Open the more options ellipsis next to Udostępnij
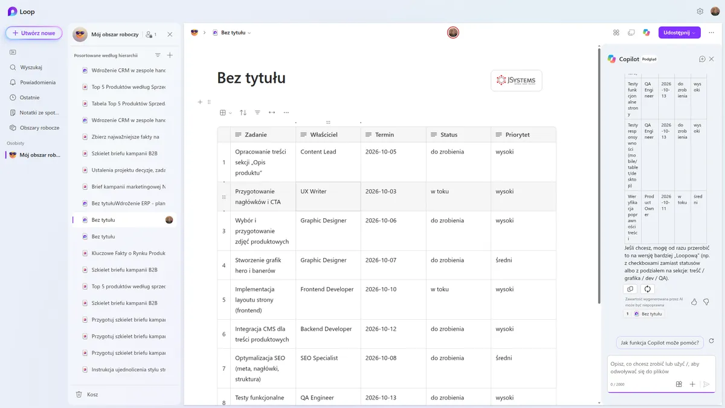The width and height of the screenshot is (725, 408). pos(712,33)
